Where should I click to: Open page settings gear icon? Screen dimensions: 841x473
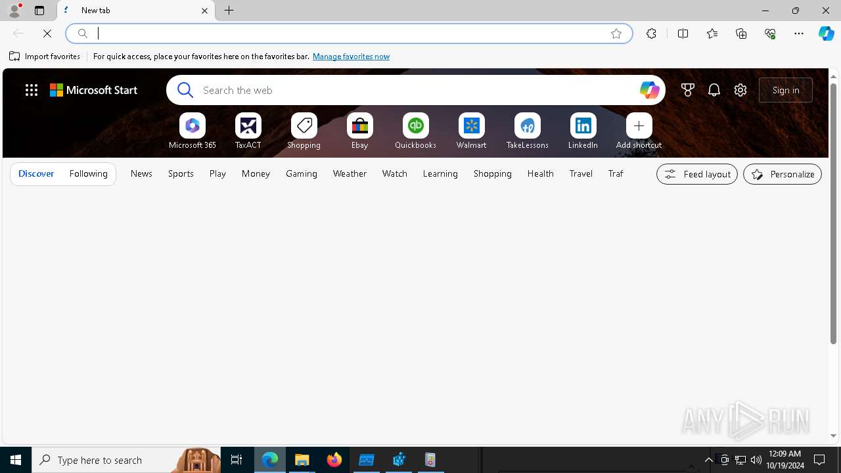pyautogui.click(x=740, y=90)
